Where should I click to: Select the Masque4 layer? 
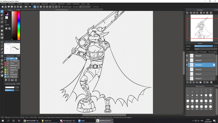pos(201,78)
